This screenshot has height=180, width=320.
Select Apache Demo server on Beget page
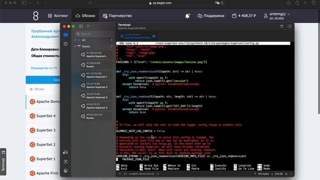(x=43, y=101)
